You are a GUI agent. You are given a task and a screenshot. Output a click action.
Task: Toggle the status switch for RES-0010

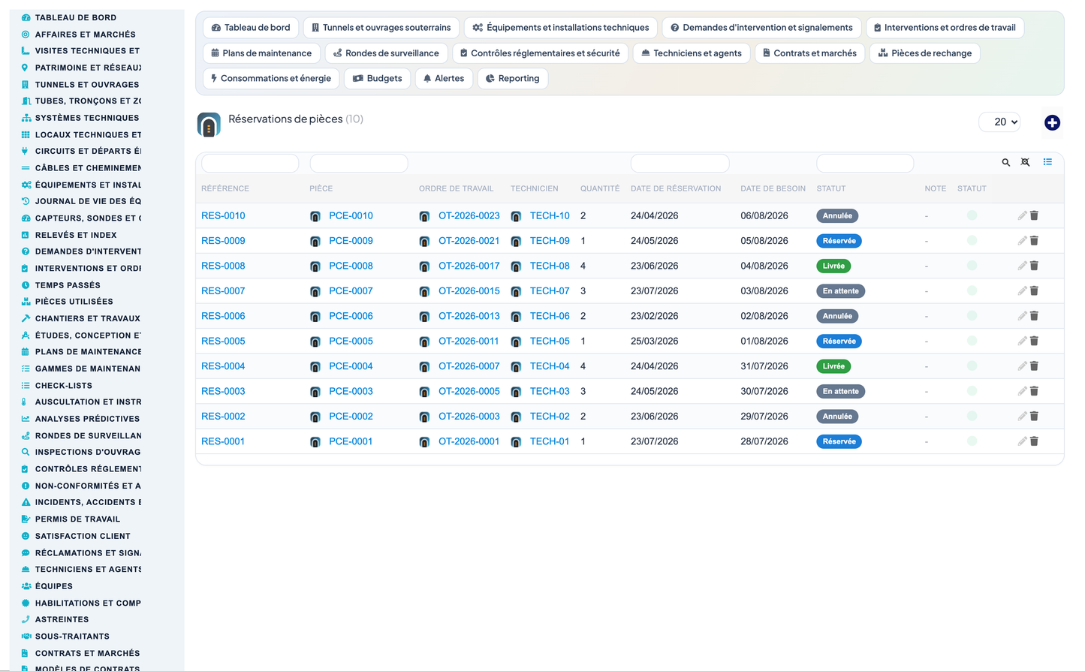pyautogui.click(x=972, y=215)
